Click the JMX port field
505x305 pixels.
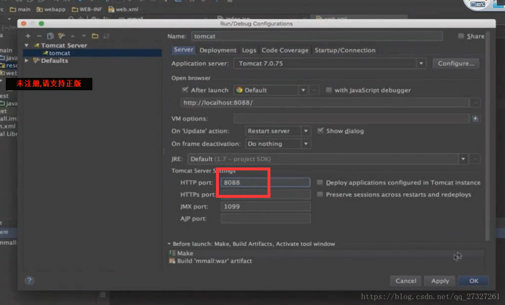(265, 206)
